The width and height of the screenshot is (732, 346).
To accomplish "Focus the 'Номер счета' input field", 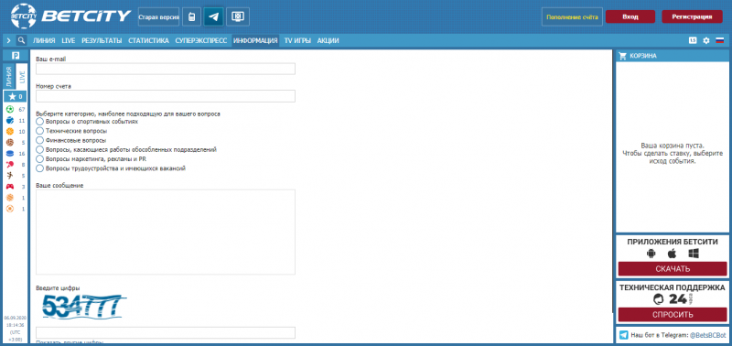I will point(166,96).
